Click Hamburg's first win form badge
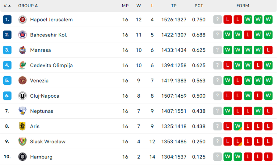Screen dimensions: 278x165 [228, 157]
